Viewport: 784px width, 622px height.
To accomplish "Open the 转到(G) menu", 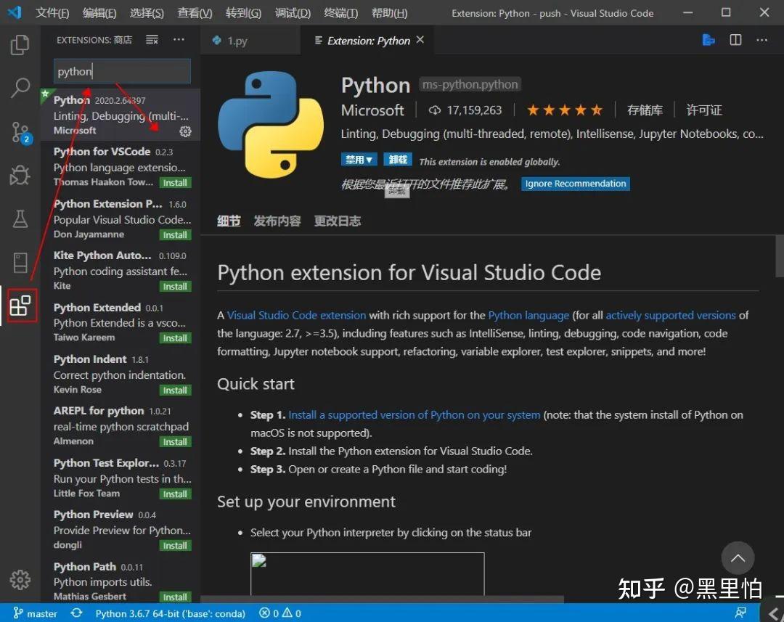I will tap(243, 12).
